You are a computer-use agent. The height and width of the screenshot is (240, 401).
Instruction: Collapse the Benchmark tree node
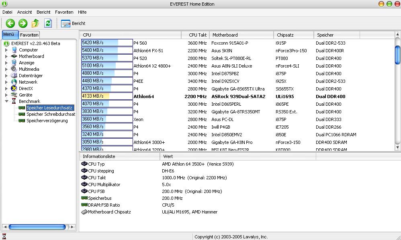click(x=6, y=101)
